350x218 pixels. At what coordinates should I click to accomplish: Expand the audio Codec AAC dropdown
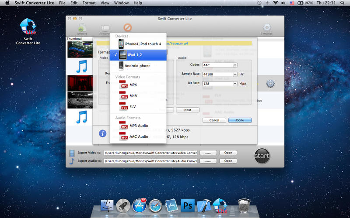(x=235, y=65)
